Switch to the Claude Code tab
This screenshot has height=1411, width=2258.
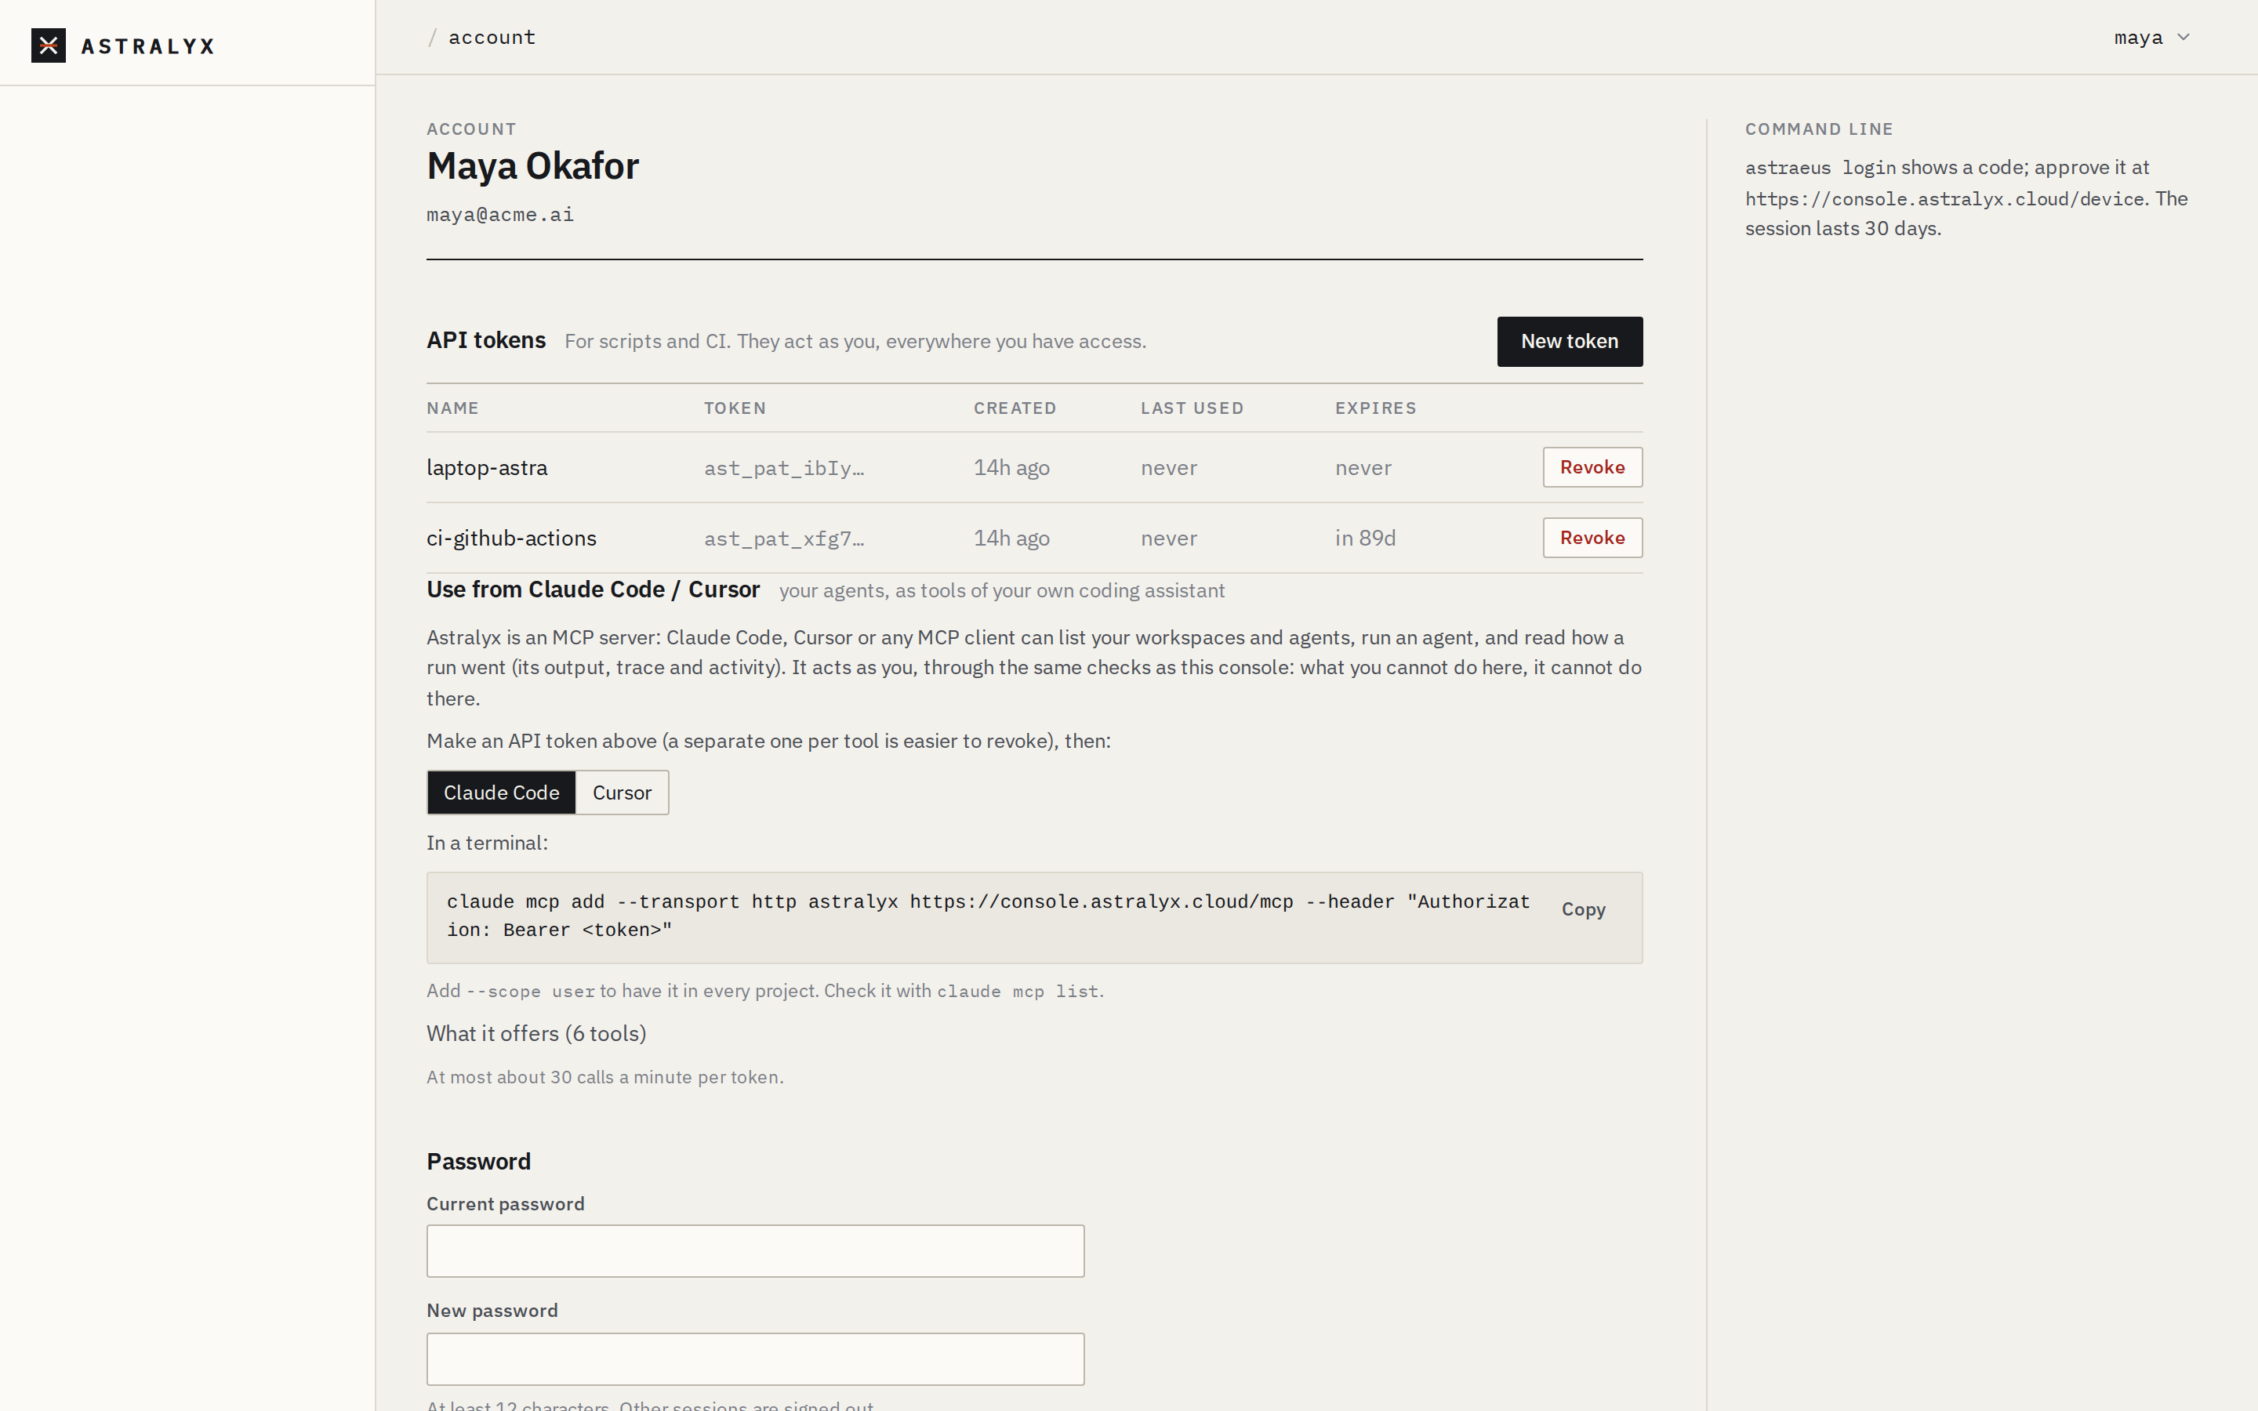[x=501, y=793]
